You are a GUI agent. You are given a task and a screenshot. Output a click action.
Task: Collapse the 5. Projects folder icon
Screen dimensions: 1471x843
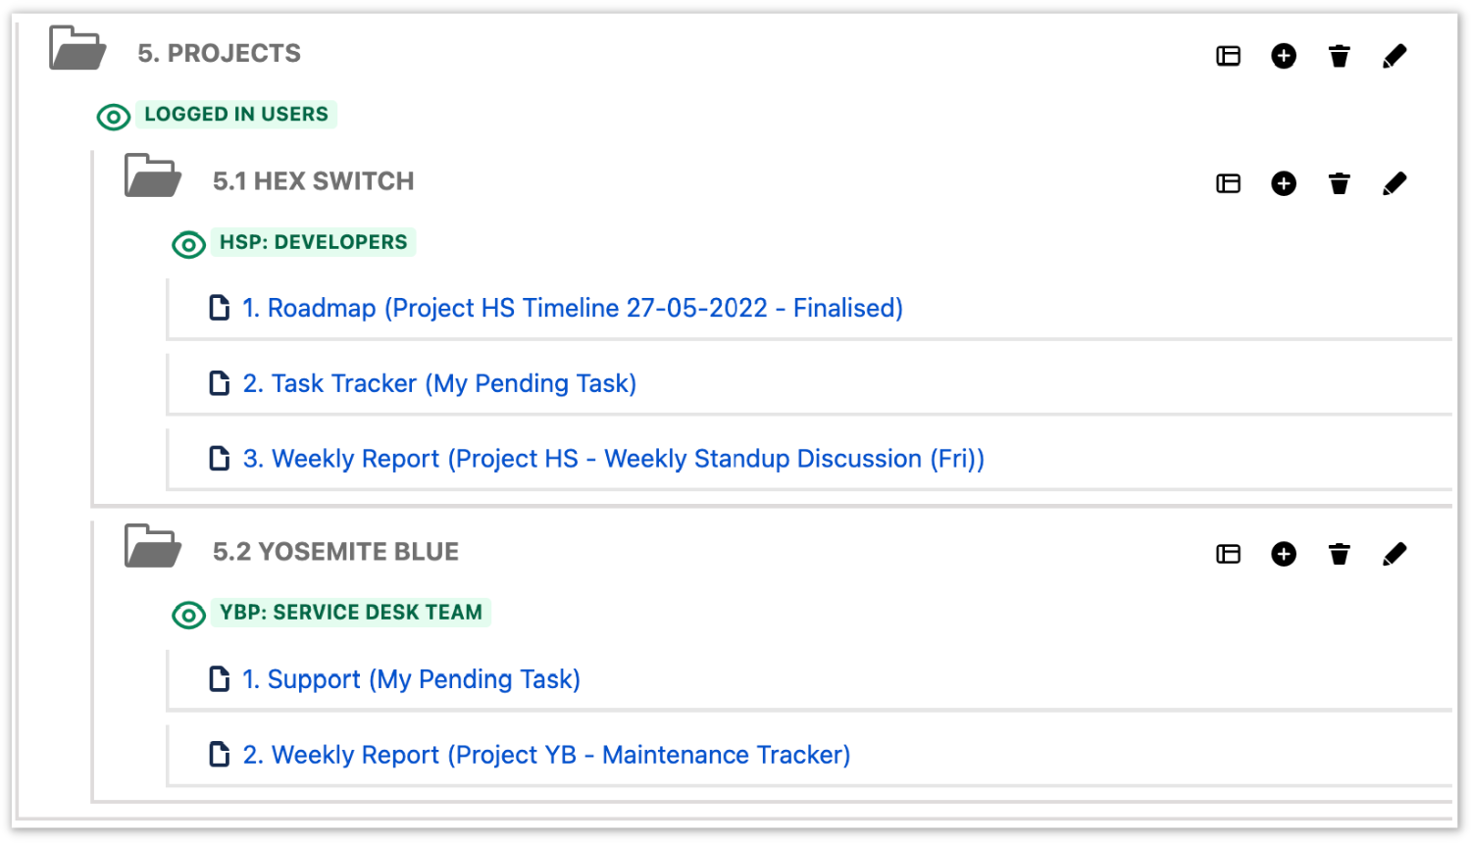pyautogui.click(x=76, y=49)
